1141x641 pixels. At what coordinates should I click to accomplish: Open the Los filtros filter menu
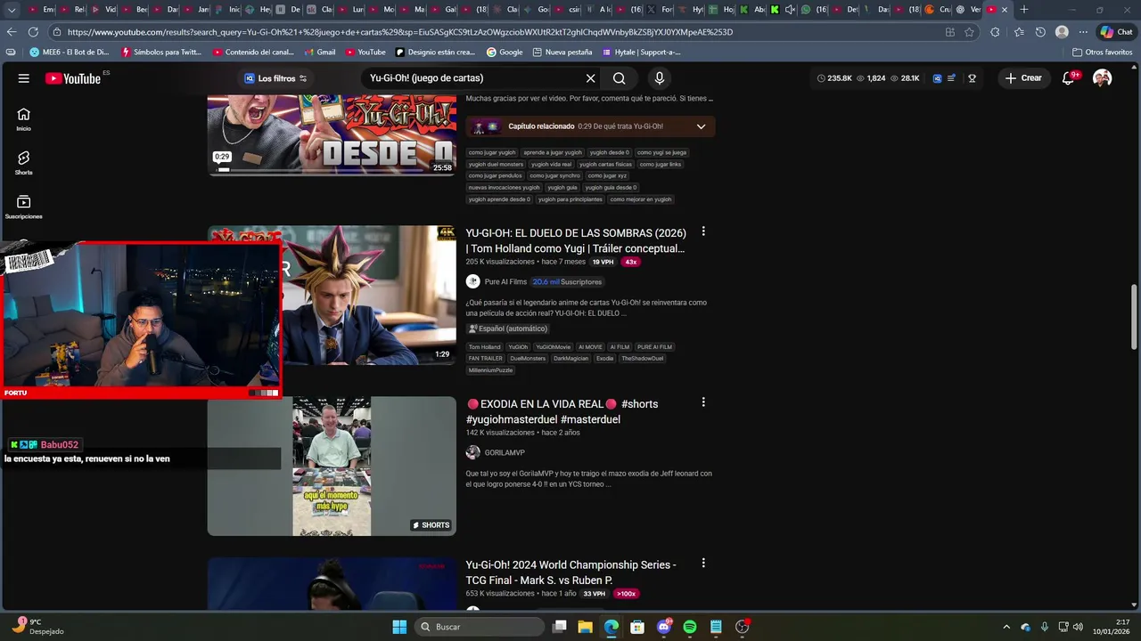[275, 78]
